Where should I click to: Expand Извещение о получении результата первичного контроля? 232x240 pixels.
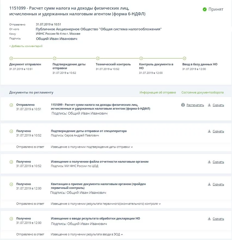[160, 204]
